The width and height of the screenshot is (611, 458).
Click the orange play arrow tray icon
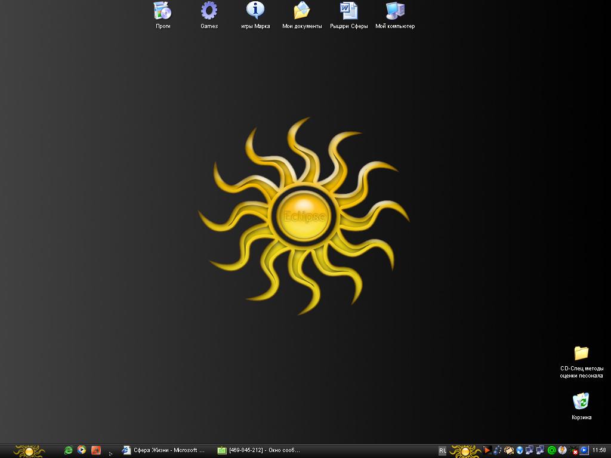pos(487,451)
